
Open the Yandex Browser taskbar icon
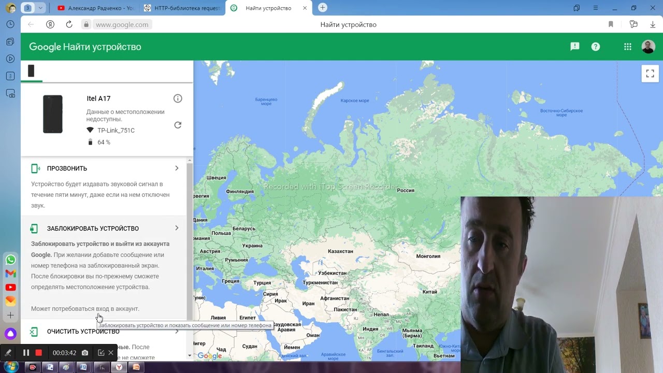pos(119,367)
